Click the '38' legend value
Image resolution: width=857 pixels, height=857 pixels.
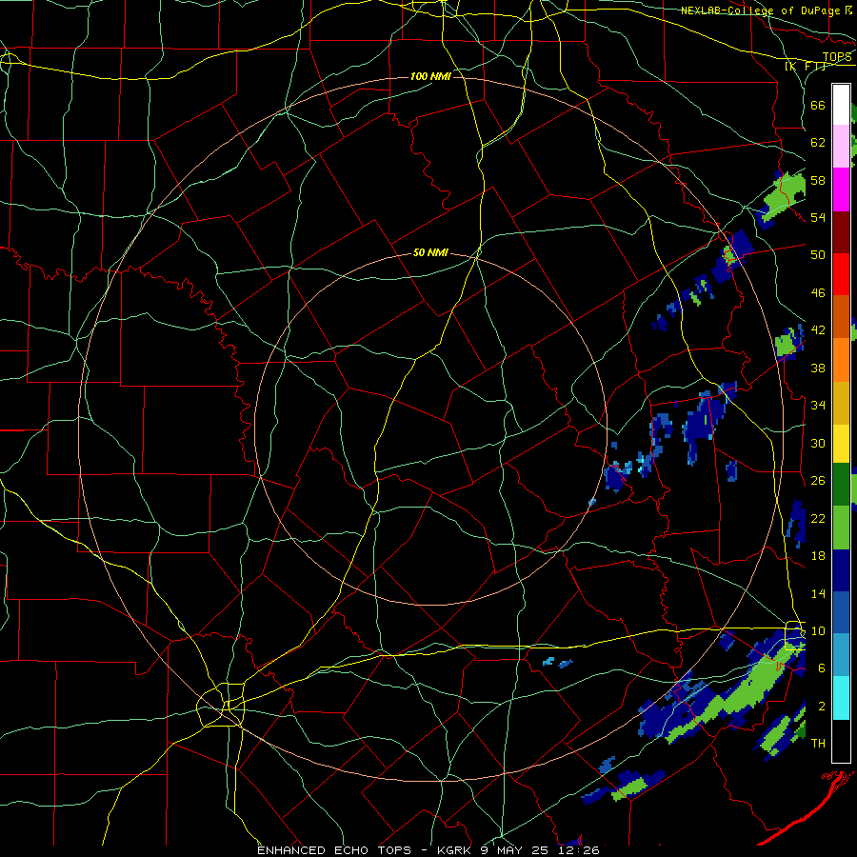coord(818,368)
